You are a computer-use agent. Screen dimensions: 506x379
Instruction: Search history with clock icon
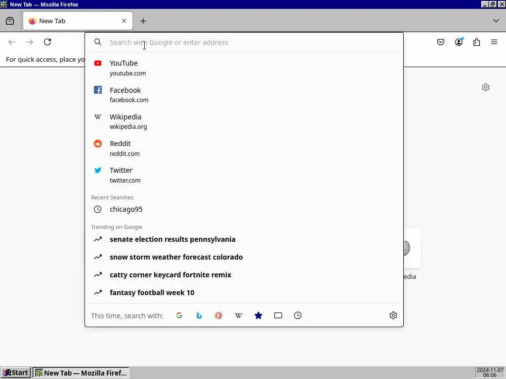pos(297,315)
